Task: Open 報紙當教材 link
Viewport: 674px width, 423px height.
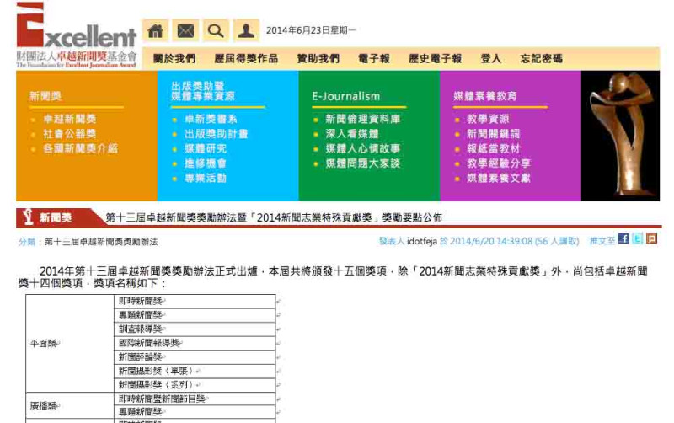Action: (x=494, y=149)
